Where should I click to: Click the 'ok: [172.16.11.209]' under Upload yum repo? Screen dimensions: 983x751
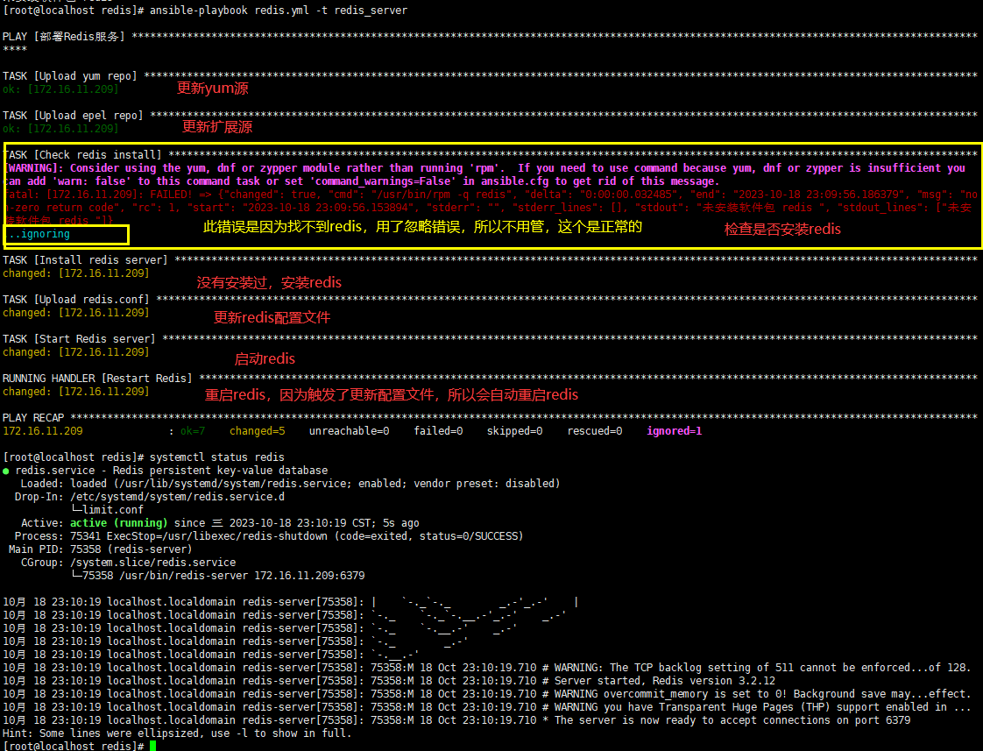pos(60,89)
